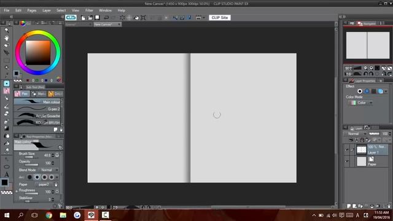Open the Window menu
393x221 pixels.
coord(105,10)
